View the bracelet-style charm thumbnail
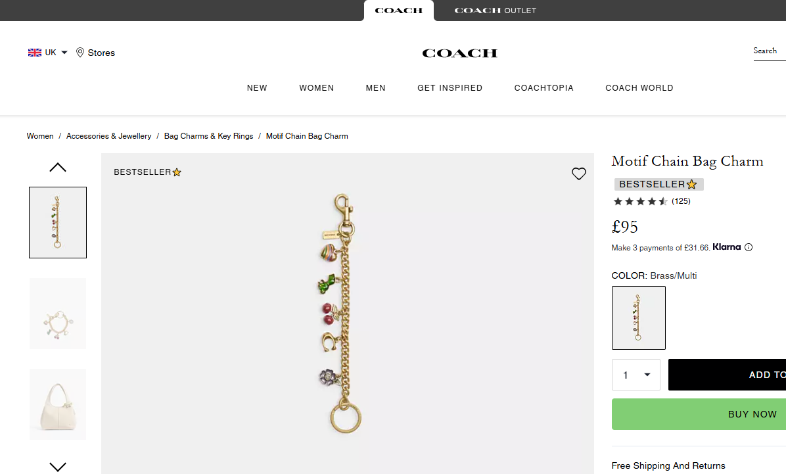The height and width of the screenshot is (474, 786). pyautogui.click(x=58, y=314)
